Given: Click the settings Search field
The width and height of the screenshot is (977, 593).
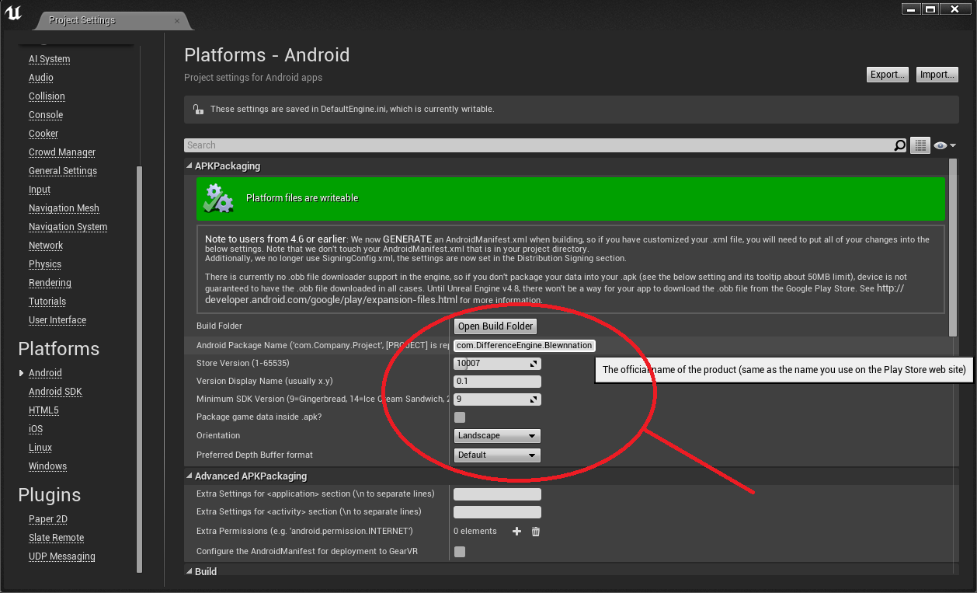Looking at the screenshot, I should pyautogui.click(x=539, y=145).
